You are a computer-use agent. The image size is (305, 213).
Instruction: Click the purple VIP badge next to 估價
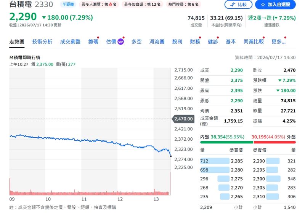(121, 42)
